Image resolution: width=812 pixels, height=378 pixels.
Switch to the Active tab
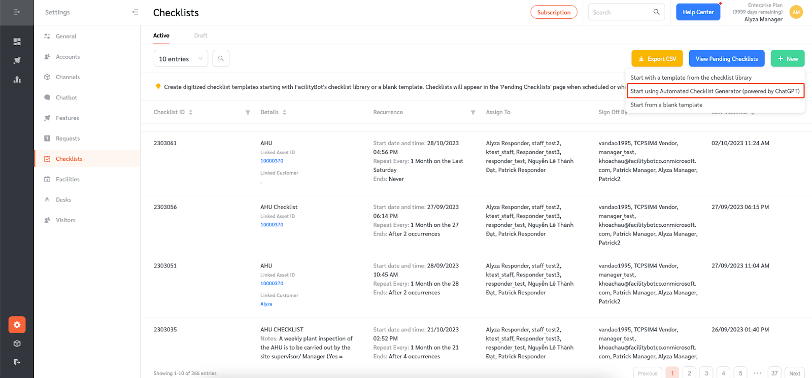tap(161, 36)
